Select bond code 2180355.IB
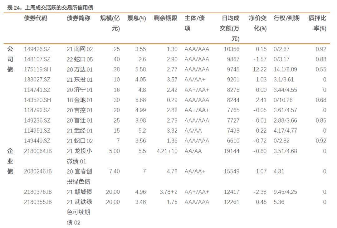The image size is (337, 228). coord(38,202)
